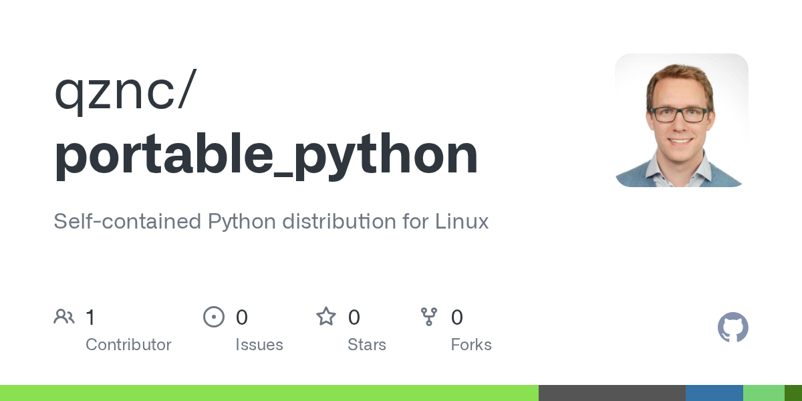Image resolution: width=802 pixels, height=401 pixels.
Task: Click the dark green language segment at bar end
Action: click(x=793, y=393)
